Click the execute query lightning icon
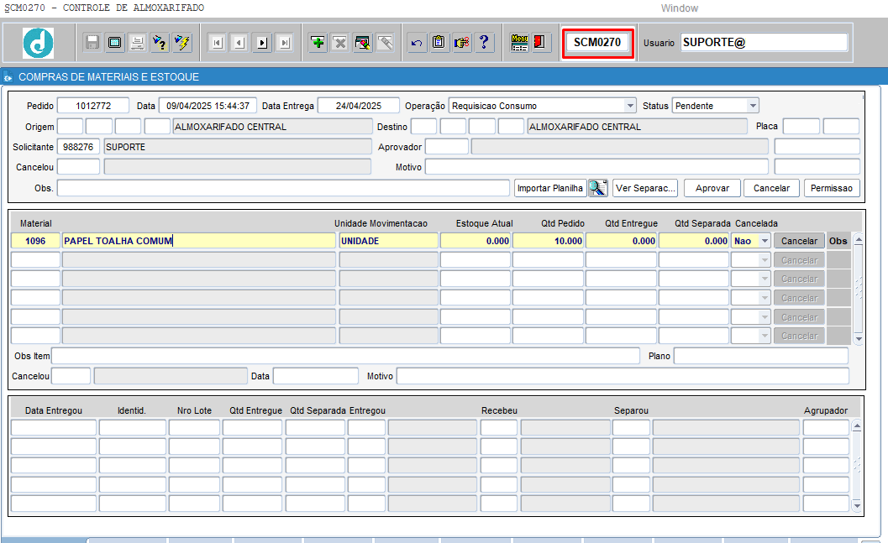888x543 pixels. click(181, 43)
